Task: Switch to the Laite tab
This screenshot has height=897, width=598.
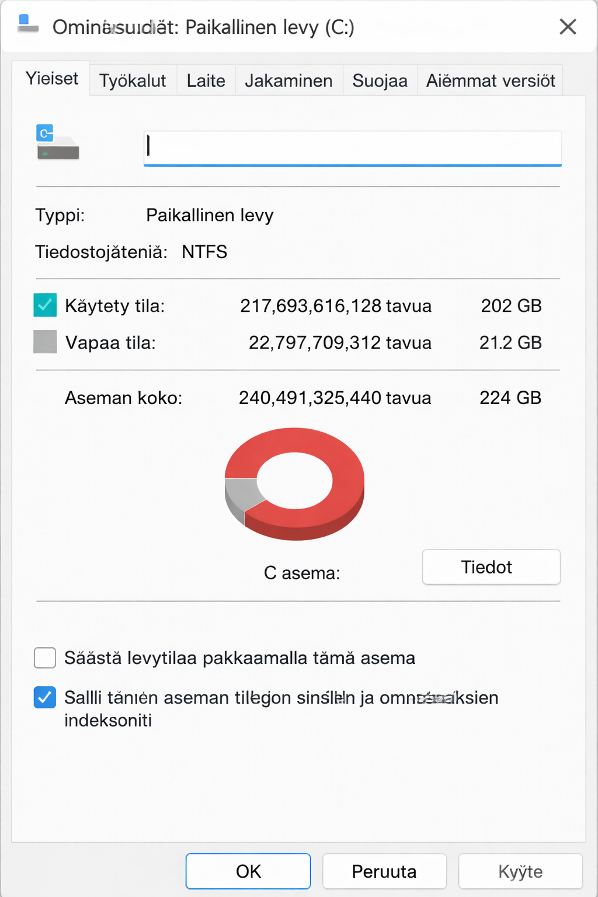Action: tap(206, 81)
